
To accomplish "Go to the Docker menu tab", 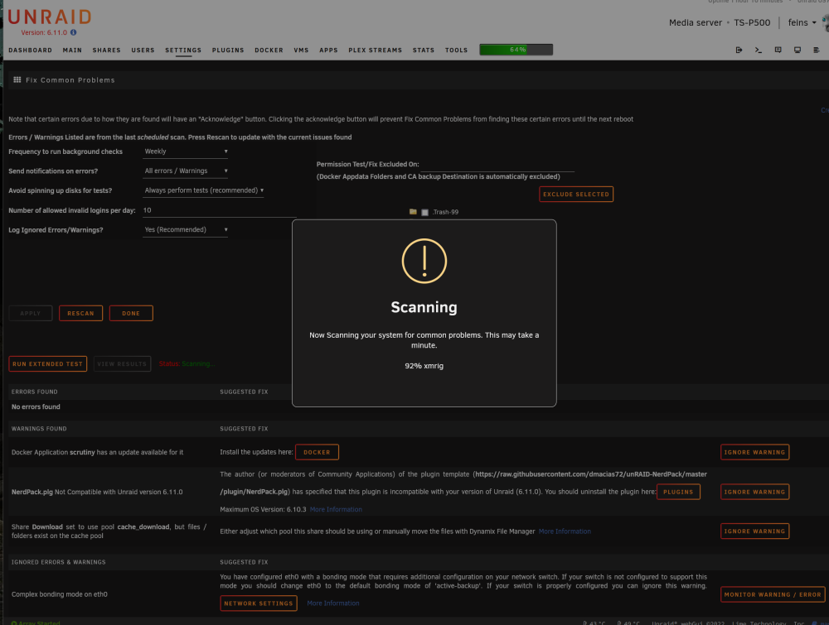I will [x=269, y=50].
